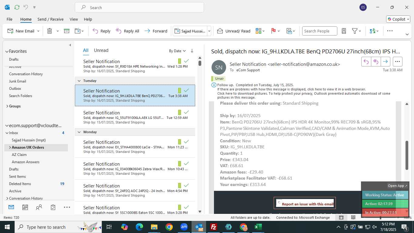The width and height of the screenshot is (414, 233).
Task: Collapse the folder pane arrow
Action: (70, 45)
